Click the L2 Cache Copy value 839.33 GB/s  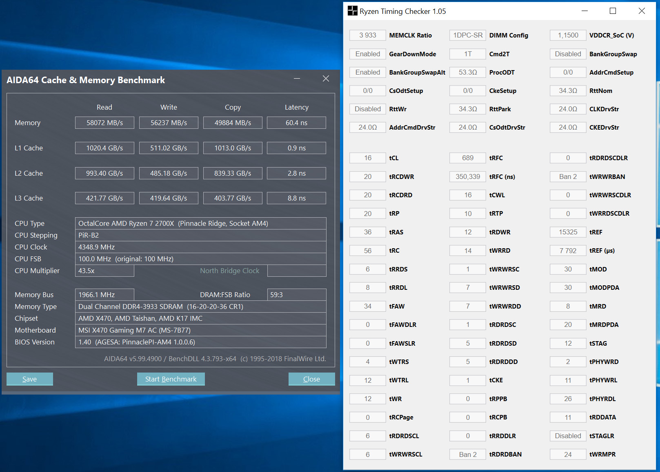(233, 173)
